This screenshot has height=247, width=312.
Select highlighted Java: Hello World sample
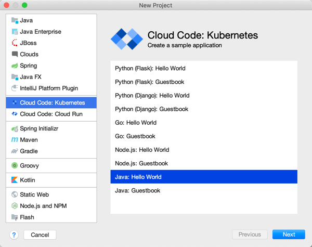(204, 177)
